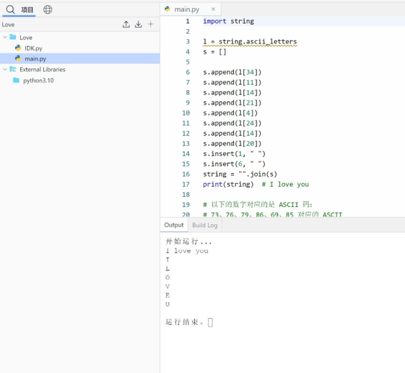Click the globe icon in sidebar header
Screen dimensions: 405x373
tap(47, 9)
